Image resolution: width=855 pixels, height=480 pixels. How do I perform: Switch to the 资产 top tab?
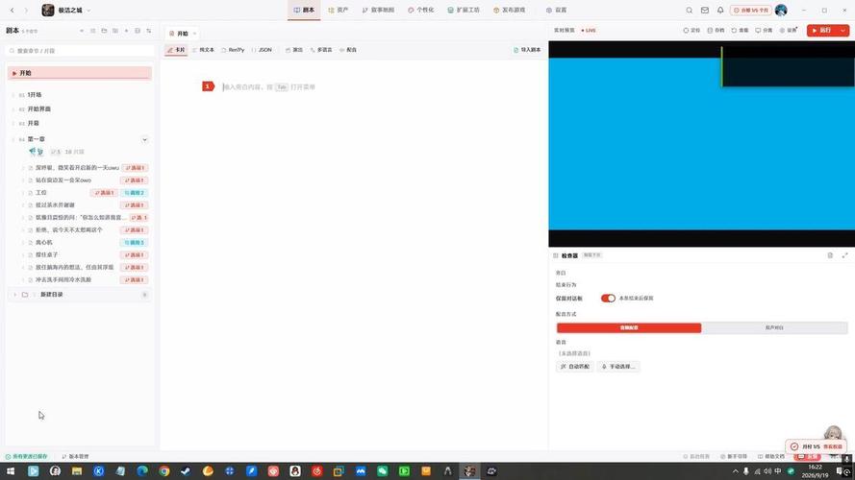point(339,10)
